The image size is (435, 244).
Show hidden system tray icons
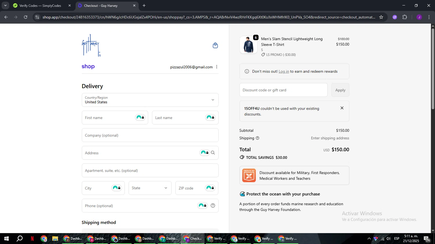pos(369,239)
